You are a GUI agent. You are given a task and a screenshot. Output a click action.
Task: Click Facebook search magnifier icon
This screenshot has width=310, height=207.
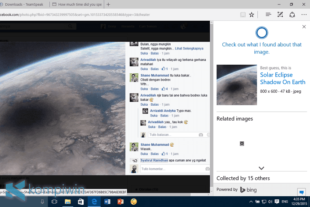click(x=70, y=26)
